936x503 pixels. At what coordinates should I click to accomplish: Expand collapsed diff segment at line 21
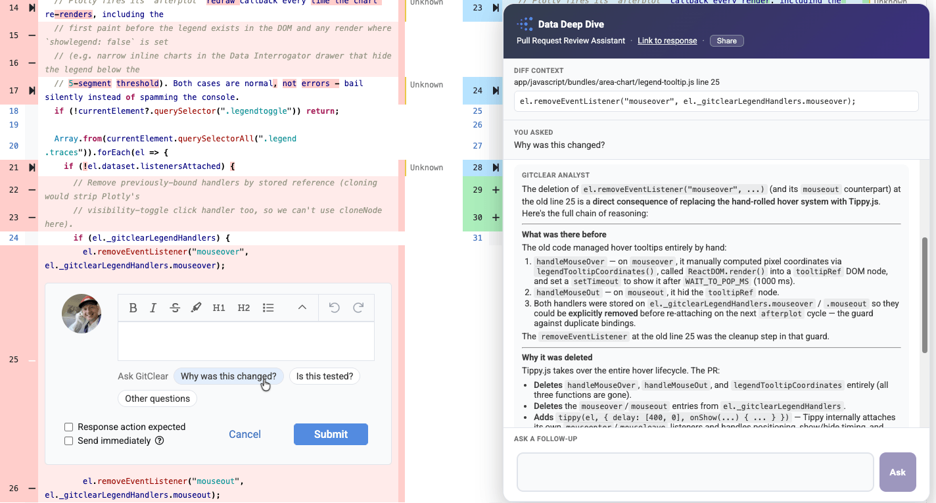coord(32,168)
